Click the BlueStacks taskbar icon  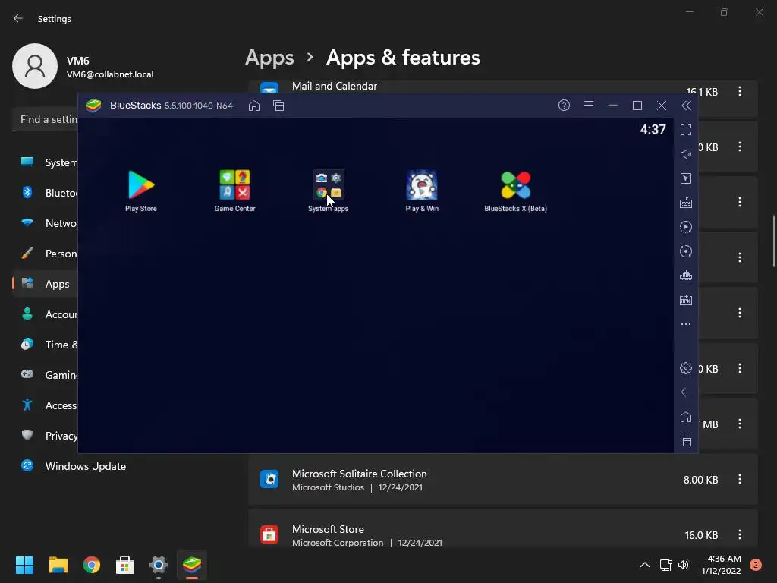[x=192, y=565]
